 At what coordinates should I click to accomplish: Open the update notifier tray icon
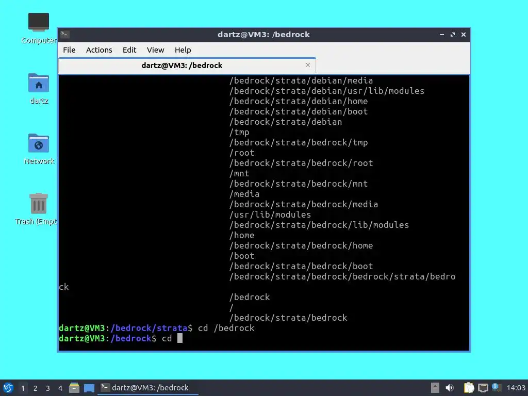click(497, 387)
